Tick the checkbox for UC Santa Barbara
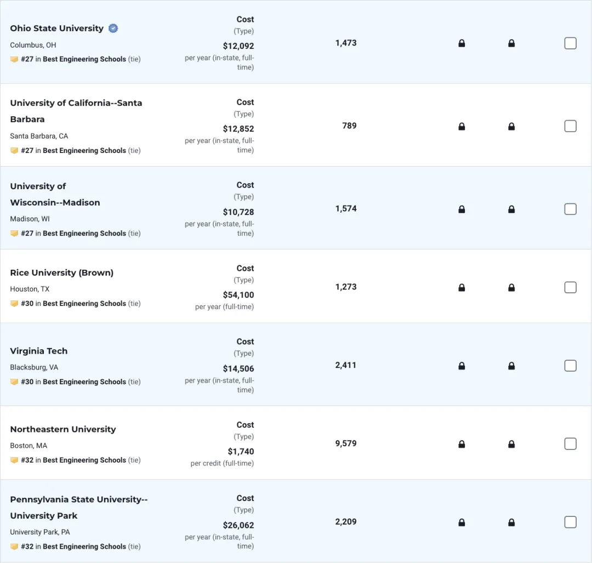This screenshot has width=592, height=563. click(x=570, y=126)
